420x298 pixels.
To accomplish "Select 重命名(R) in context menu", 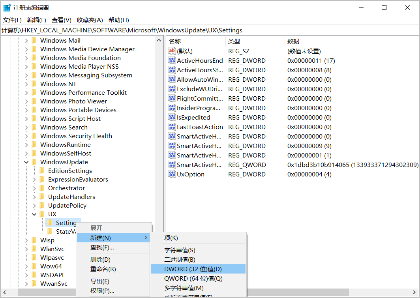I will coord(103,269).
